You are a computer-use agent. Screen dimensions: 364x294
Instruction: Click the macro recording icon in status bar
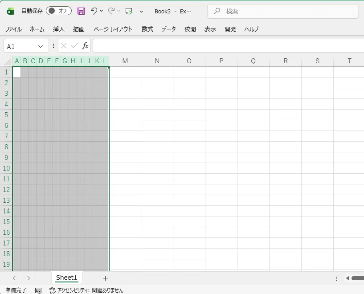[x=38, y=290]
